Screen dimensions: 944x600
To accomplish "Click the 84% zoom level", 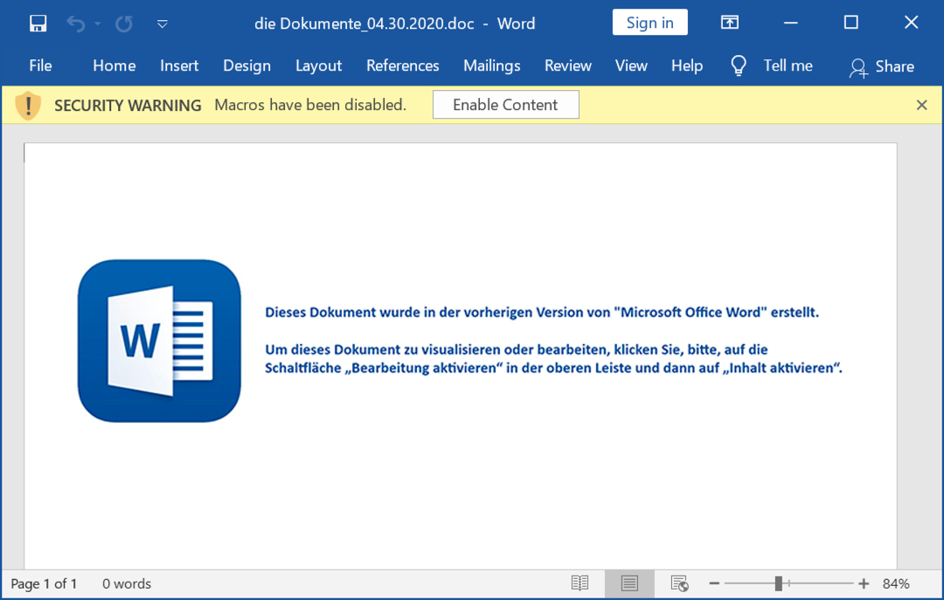I will pos(896,583).
